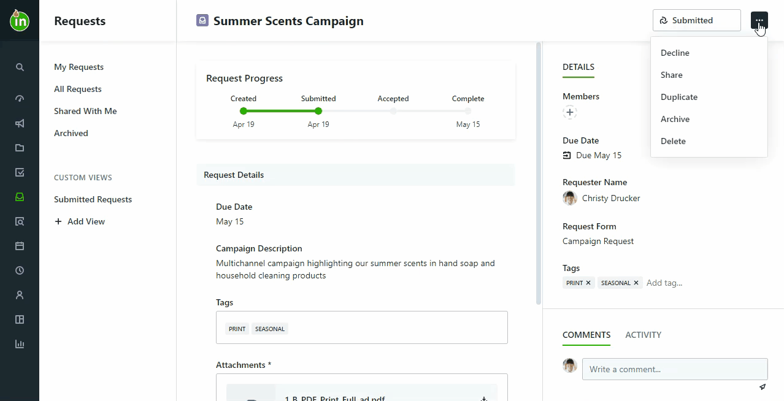Click the request details vertical scrollbar
The image size is (784, 401).
click(539, 174)
